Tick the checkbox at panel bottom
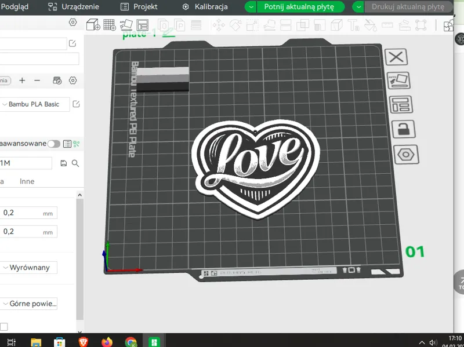Image resolution: width=464 pixels, height=347 pixels. [4, 327]
